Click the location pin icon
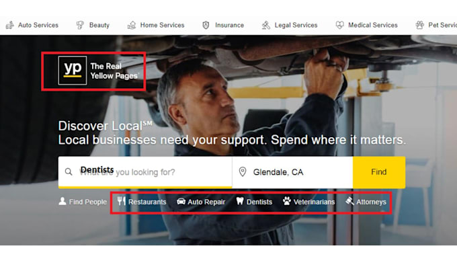This screenshot has width=457, height=275. pyautogui.click(x=243, y=171)
